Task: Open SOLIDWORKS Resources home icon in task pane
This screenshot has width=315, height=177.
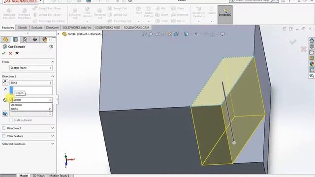Action: pyautogui.click(x=312, y=40)
